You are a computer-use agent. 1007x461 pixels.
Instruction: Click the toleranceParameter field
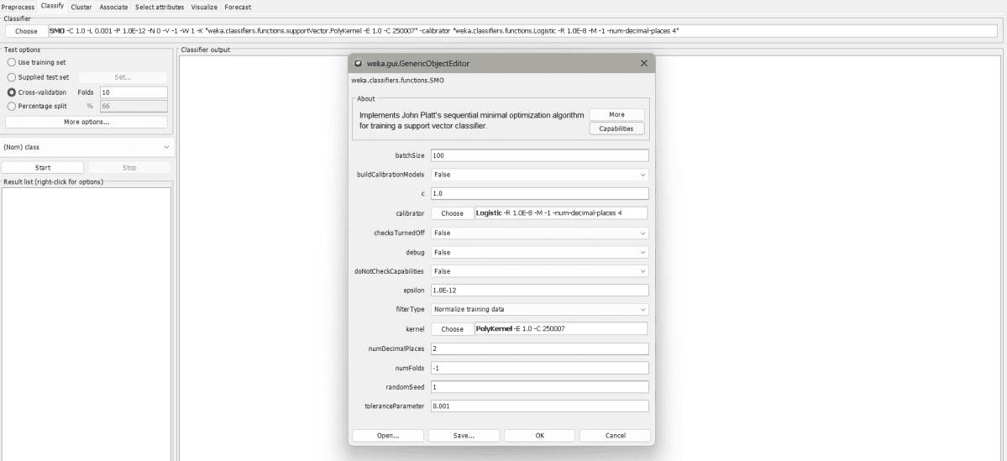coord(539,406)
